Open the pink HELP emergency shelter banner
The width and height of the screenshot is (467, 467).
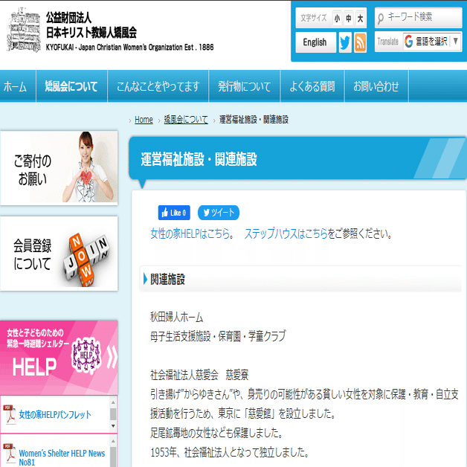pyautogui.click(x=59, y=358)
